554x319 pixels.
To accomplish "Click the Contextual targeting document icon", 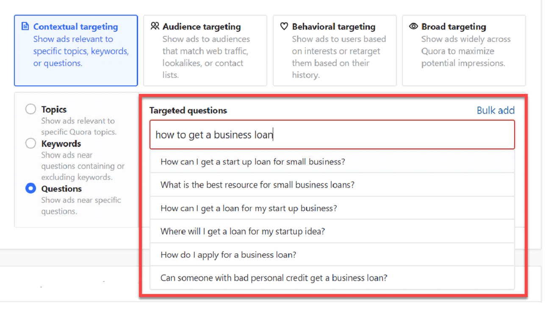I will [x=25, y=26].
